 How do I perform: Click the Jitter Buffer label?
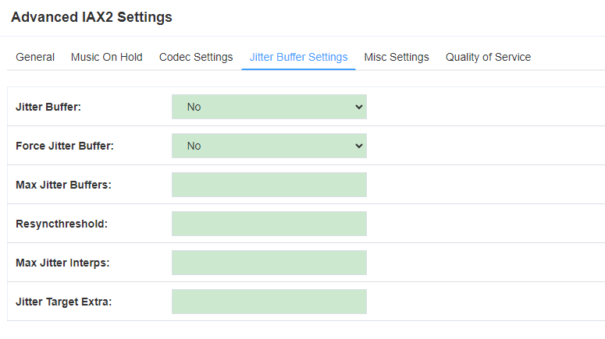48,107
